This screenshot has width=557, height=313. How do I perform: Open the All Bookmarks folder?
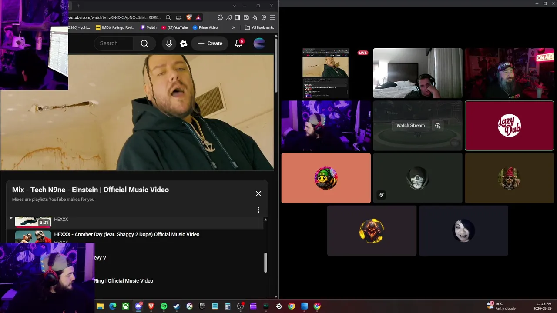pyautogui.click(x=259, y=27)
